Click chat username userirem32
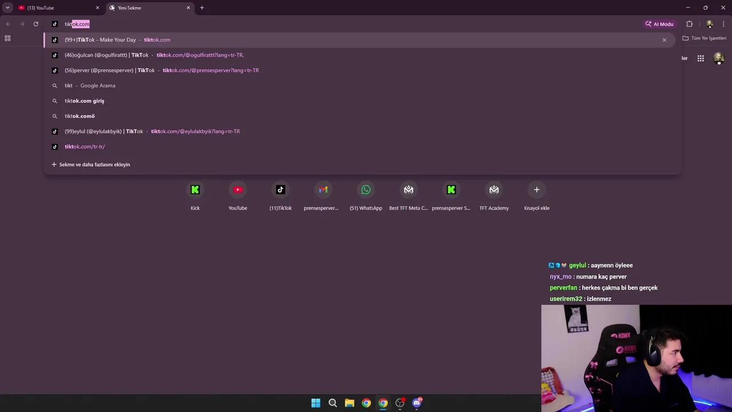This screenshot has width=732, height=412. pos(566,299)
